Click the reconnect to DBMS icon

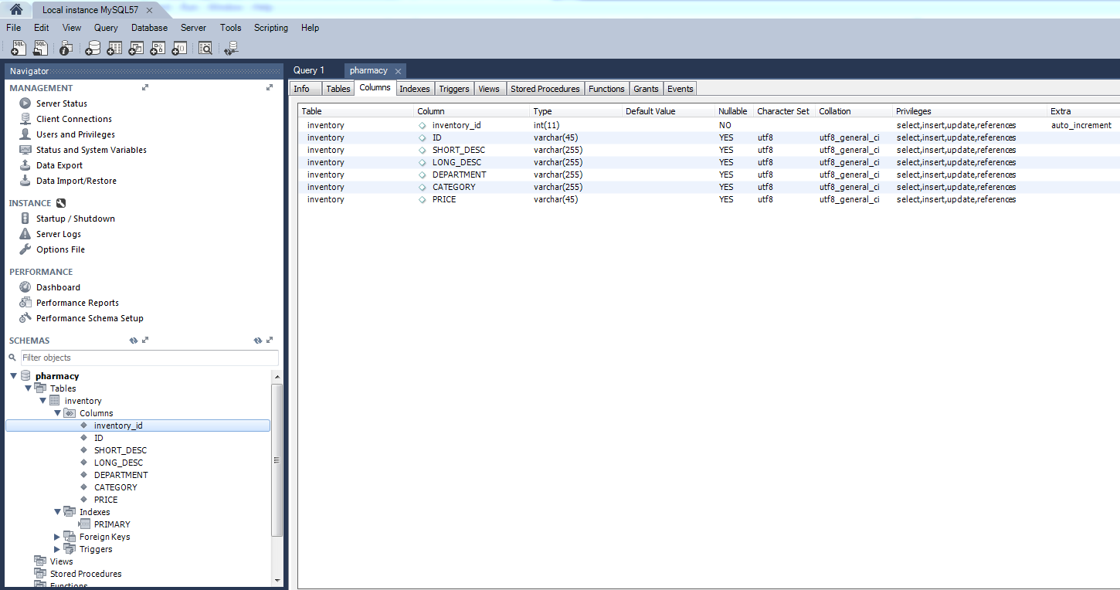(231, 48)
